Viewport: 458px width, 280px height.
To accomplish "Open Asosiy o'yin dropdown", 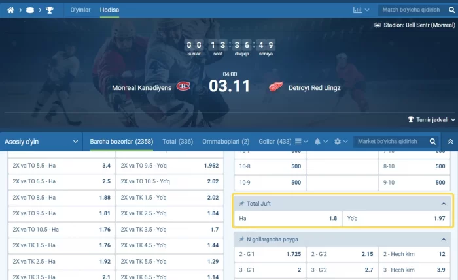I will coord(41,142).
